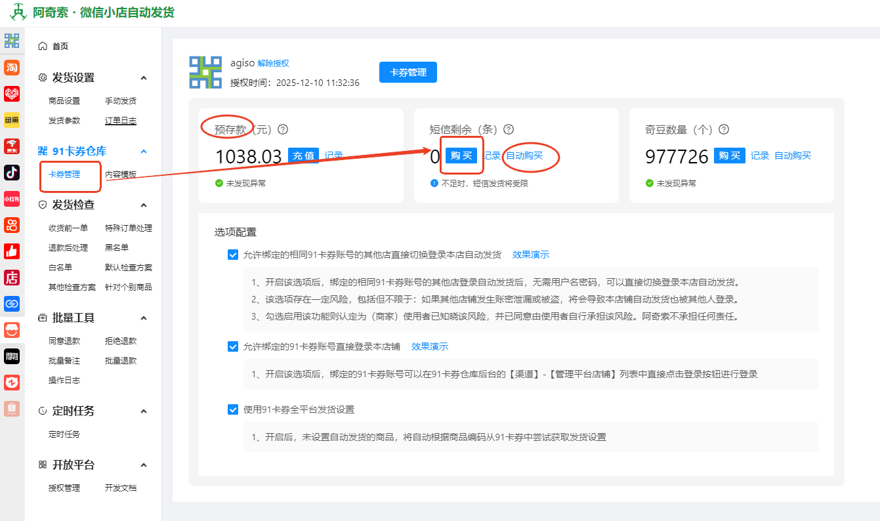Open 黑名单 in the sidebar
The height and width of the screenshot is (521, 880).
117,248
